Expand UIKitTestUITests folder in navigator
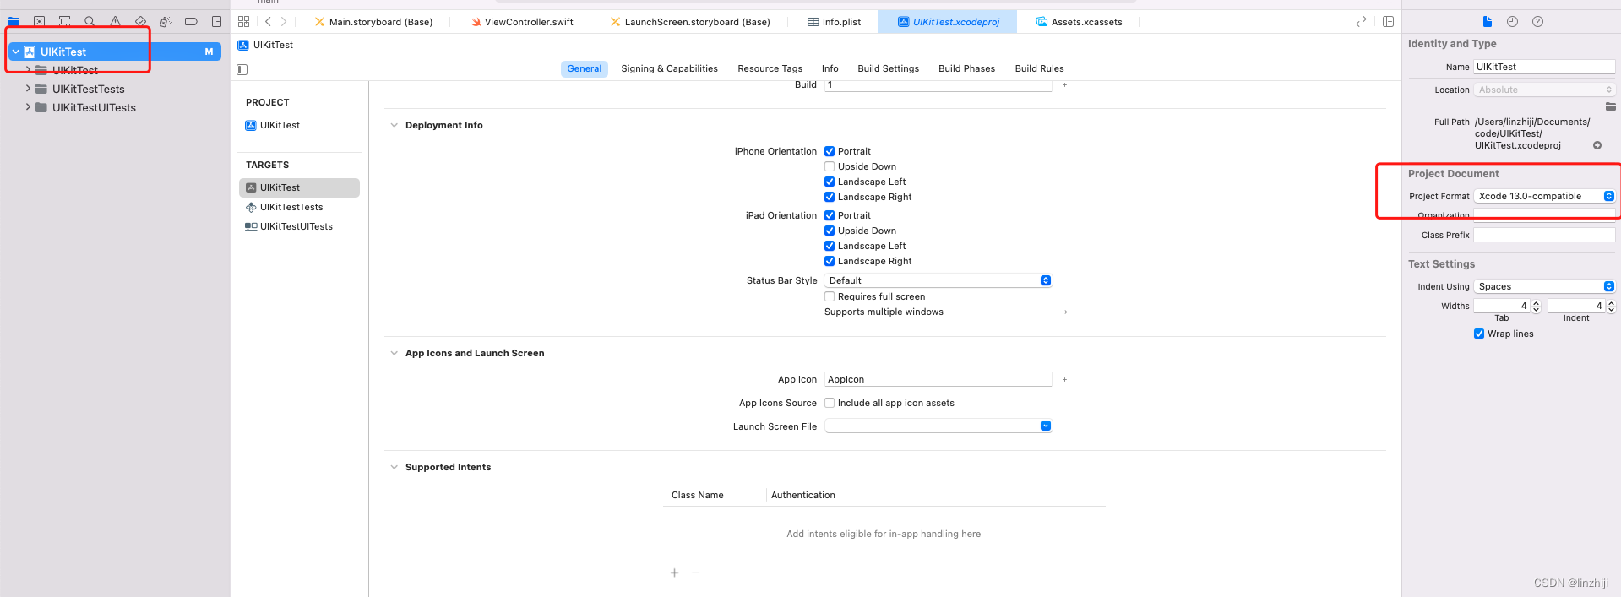Screen dimensions: 1621x597 click(28, 106)
